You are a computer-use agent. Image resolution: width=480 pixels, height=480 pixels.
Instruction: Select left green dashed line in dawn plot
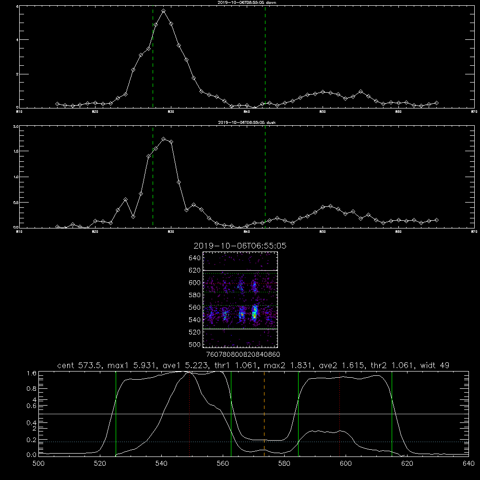click(153, 57)
